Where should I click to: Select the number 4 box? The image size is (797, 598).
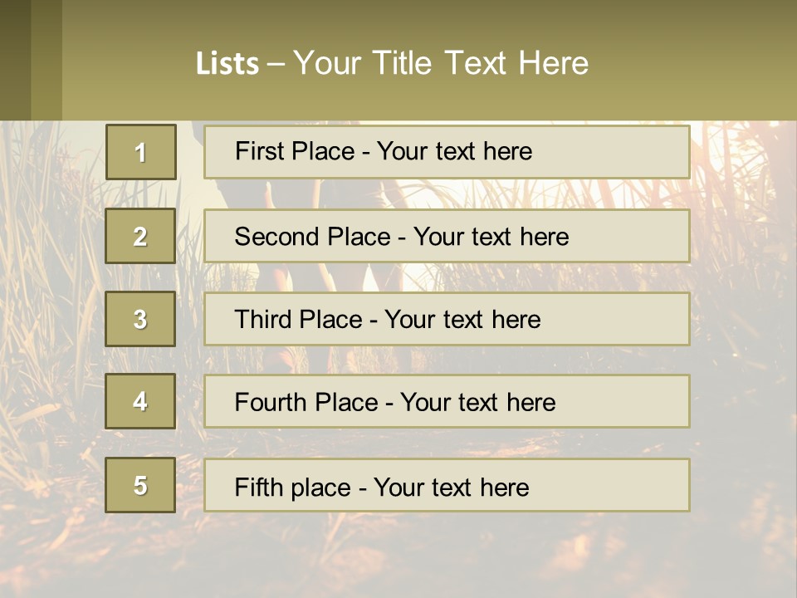coord(140,401)
